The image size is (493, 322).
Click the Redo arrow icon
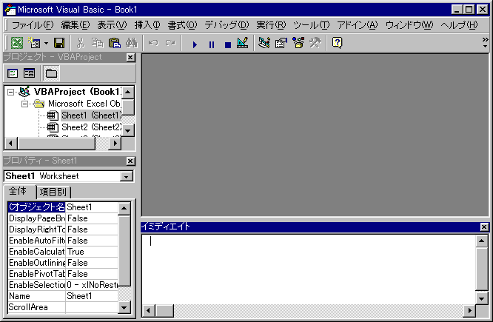pyautogui.click(x=170, y=43)
